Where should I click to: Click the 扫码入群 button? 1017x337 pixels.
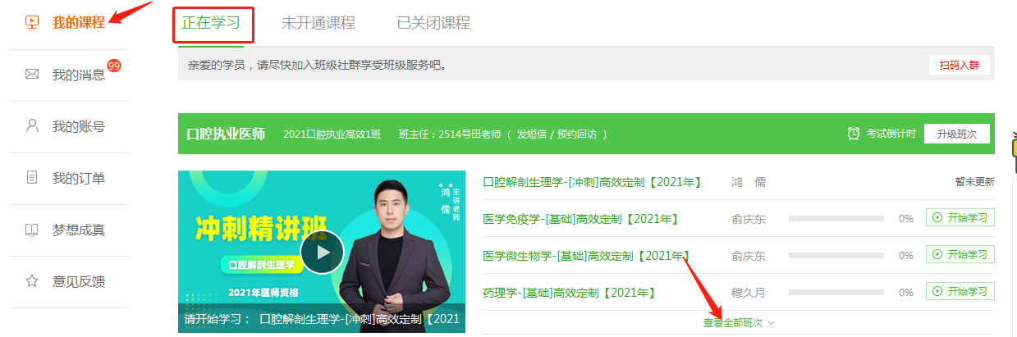click(x=960, y=65)
